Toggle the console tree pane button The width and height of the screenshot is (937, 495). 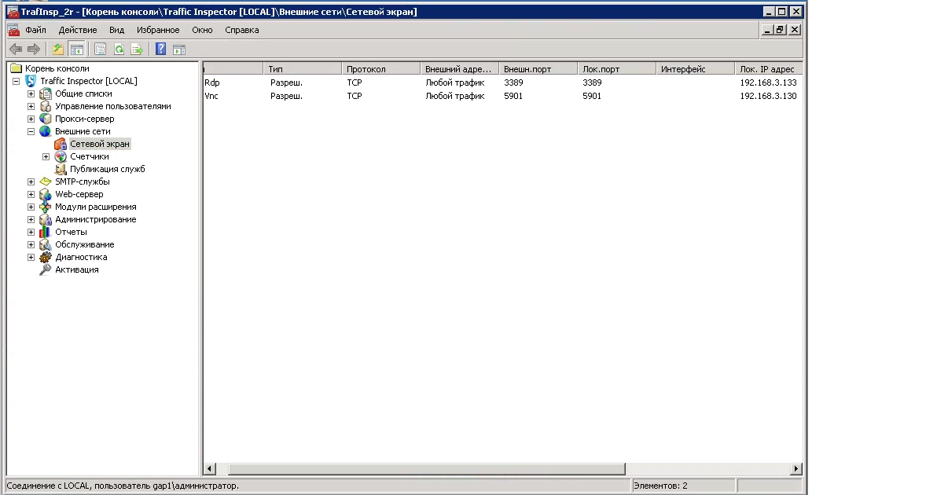77,49
